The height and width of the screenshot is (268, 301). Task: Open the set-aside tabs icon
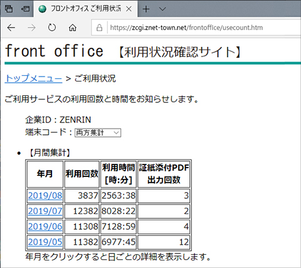click(9, 9)
